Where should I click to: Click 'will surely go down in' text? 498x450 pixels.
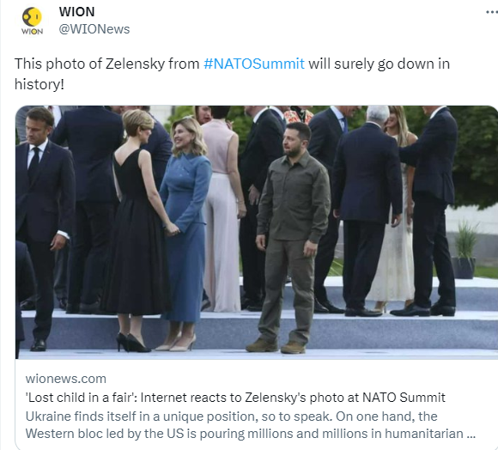click(x=380, y=64)
